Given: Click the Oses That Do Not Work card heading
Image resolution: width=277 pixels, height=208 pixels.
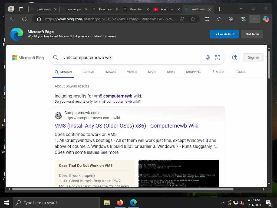Looking at the screenshot, I should click(86, 165).
